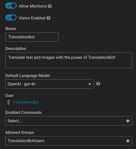
Task: Click the resize handle of the Description box
Action: click(131, 67)
